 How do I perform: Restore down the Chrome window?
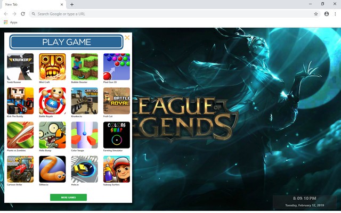(322, 4)
